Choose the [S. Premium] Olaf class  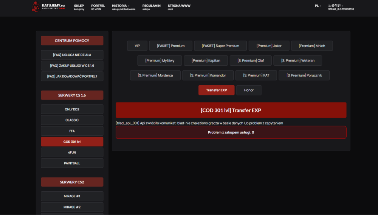(251, 61)
